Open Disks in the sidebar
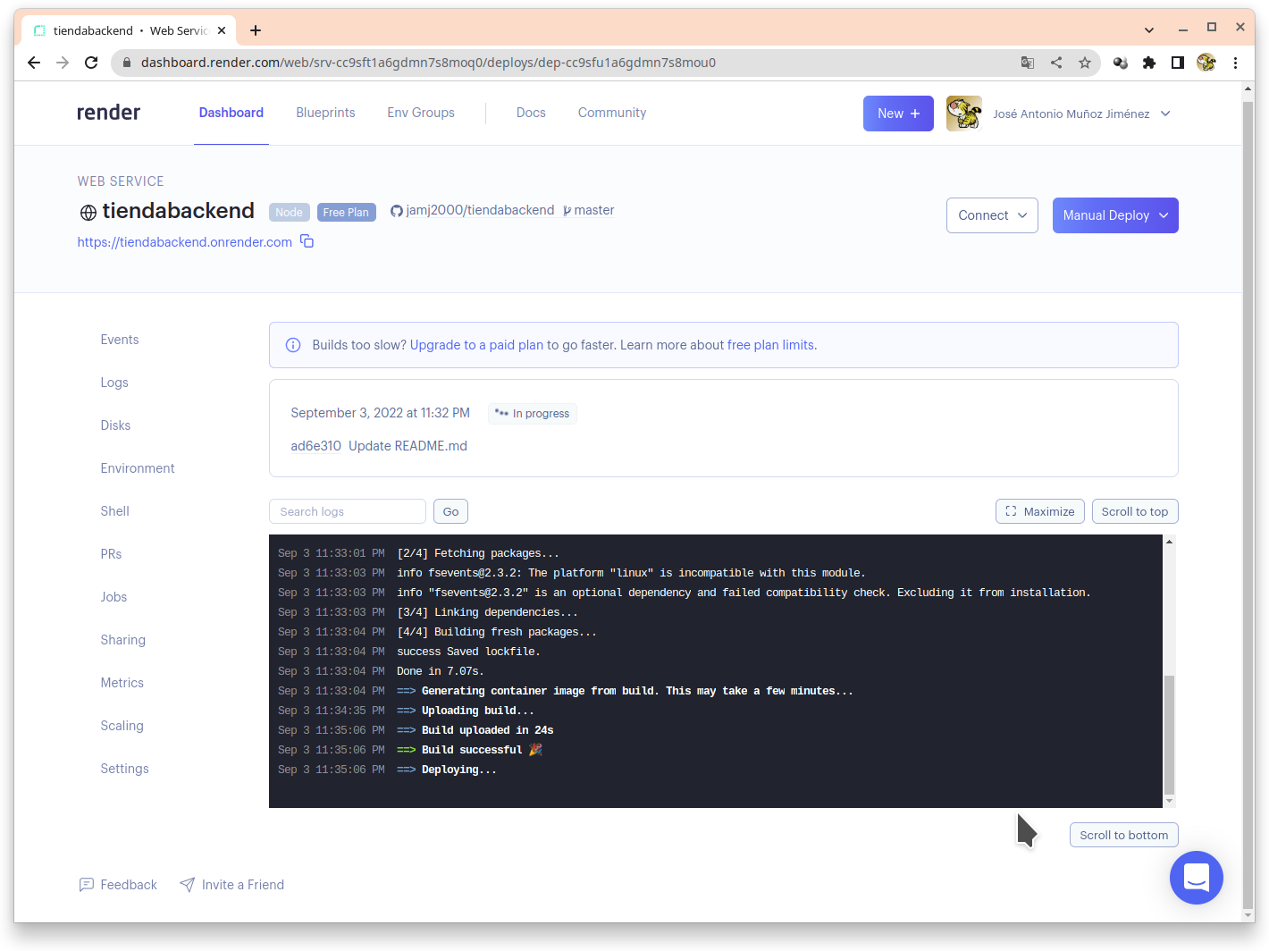The height and width of the screenshot is (951, 1269). pyautogui.click(x=115, y=425)
